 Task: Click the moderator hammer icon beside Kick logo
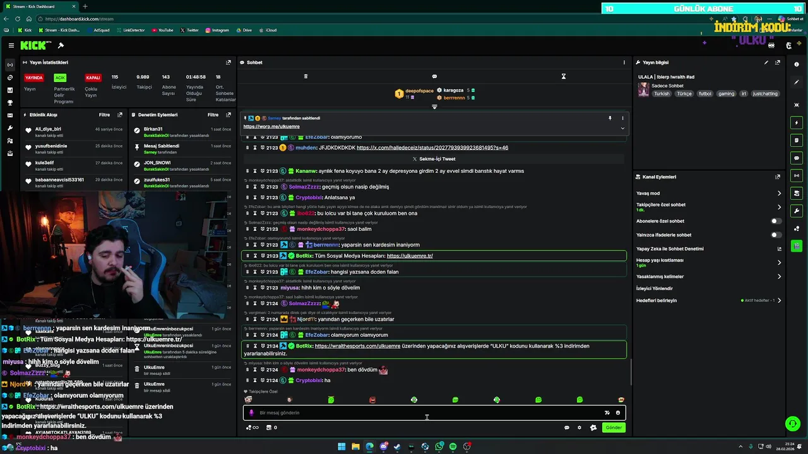(x=61, y=45)
